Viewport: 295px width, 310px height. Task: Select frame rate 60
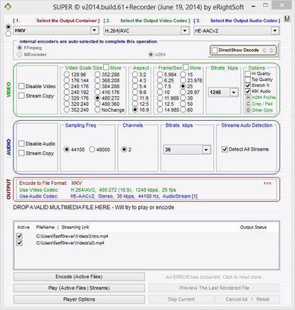point(183,110)
